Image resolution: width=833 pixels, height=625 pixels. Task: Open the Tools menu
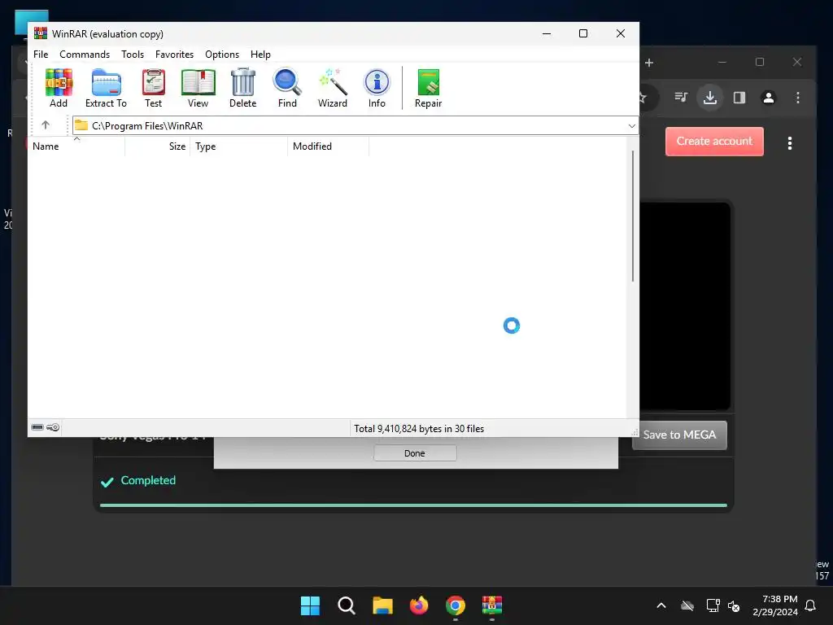point(133,55)
